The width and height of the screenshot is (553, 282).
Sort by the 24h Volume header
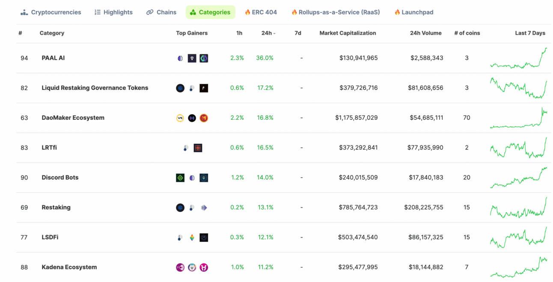point(426,33)
